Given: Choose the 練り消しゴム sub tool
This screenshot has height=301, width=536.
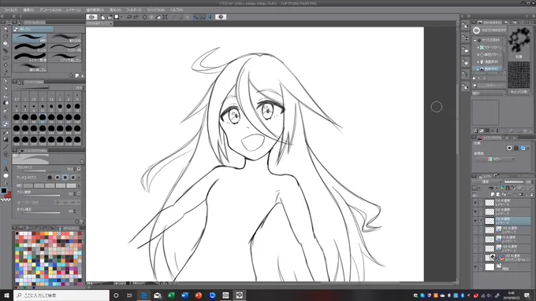Looking at the screenshot, I should (x=30, y=67).
